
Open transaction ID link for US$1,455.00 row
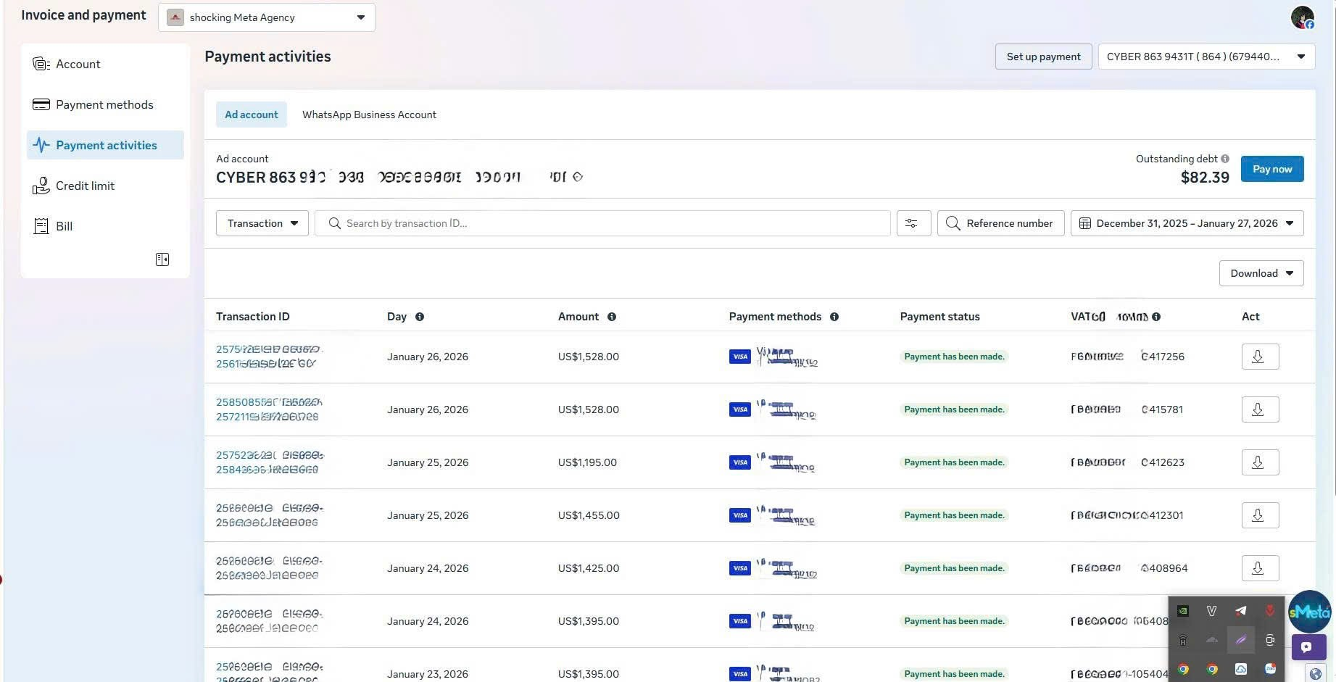tap(270, 515)
